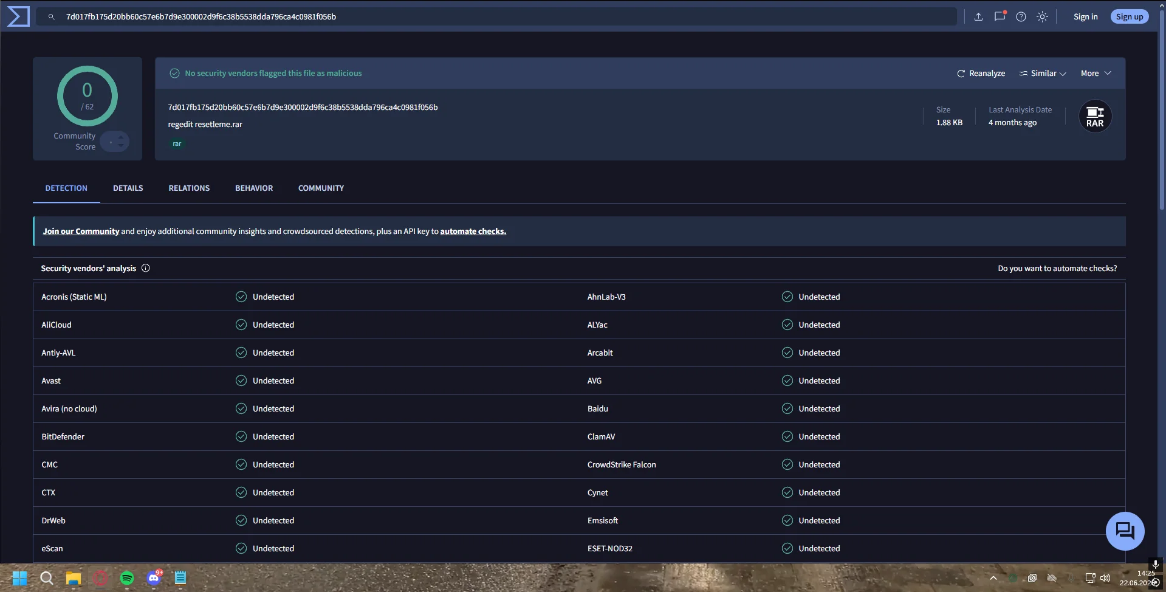Click the 'CTX' vendor name
The height and width of the screenshot is (592, 1166).
tap(48, 493)
